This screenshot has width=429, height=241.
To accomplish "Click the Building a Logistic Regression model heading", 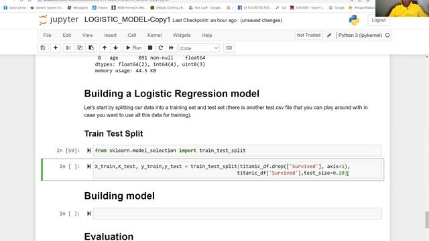I will (172, 94).
